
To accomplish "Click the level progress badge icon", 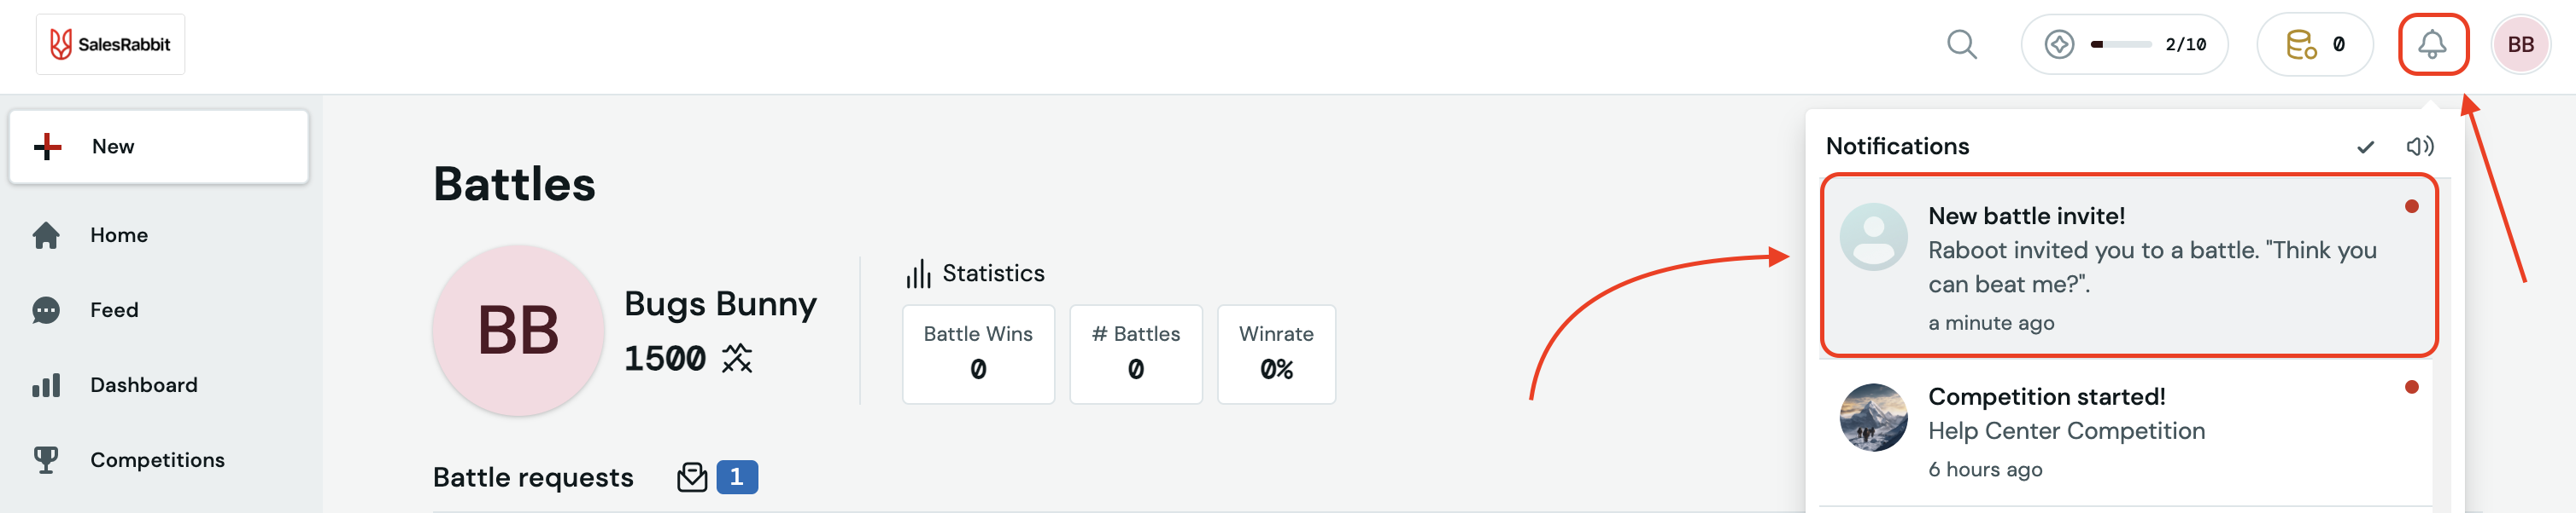I will point(2059,45).
